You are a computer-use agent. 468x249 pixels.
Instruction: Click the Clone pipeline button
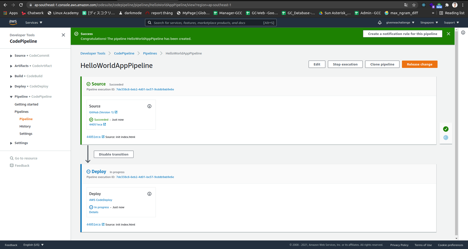[382, 64]
